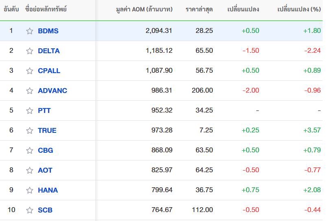Image resolution: width=334 pixels, height=221 pixels.
Task: Toggle the favorite star for DELTA
Action: pyautogui.click(x=30, y=51)
